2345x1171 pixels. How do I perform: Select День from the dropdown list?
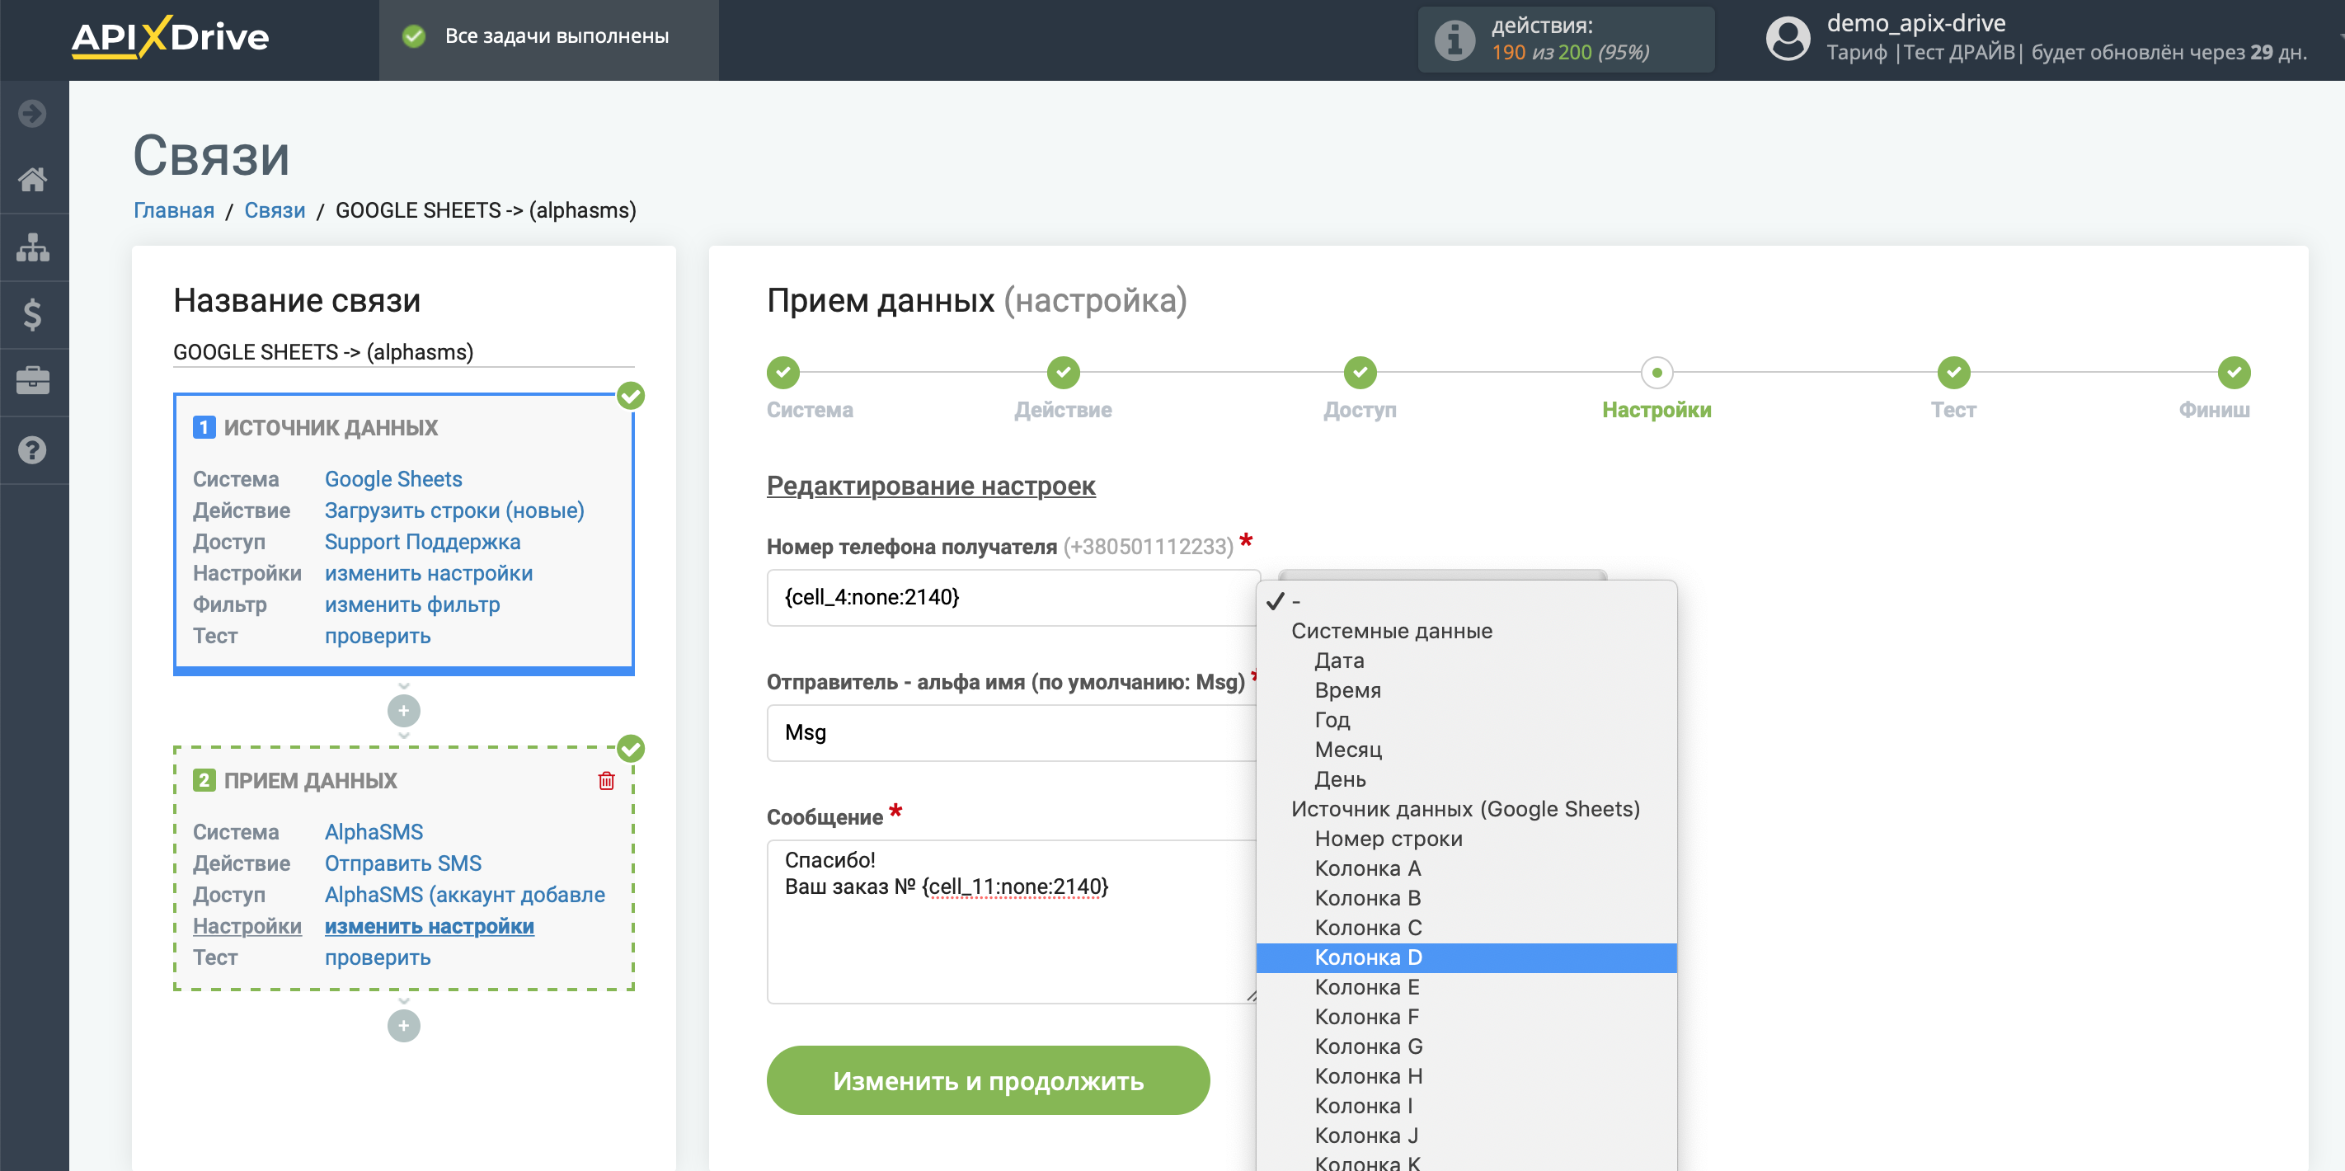pos(1467,779)
